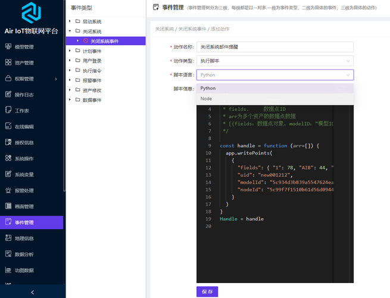
Task: Click code line starting '"nodeId"'
Action: [x=285, y=190]
